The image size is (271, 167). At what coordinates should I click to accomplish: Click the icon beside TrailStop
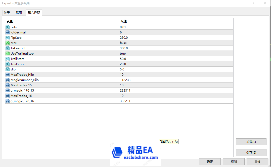(x=8, y=64)
